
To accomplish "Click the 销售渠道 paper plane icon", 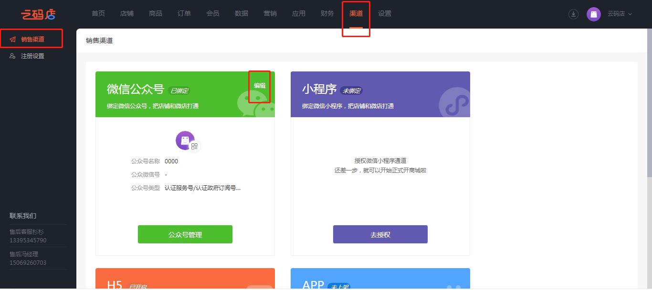I will (13, 39).
